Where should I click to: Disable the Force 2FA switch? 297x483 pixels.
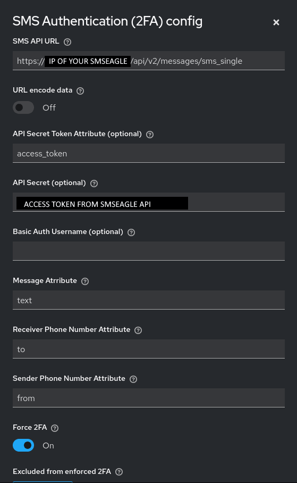[23, 445]
